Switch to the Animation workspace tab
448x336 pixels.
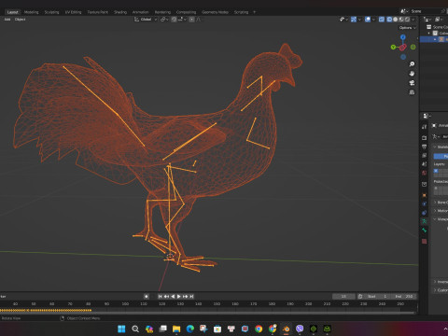pos(141,12)
